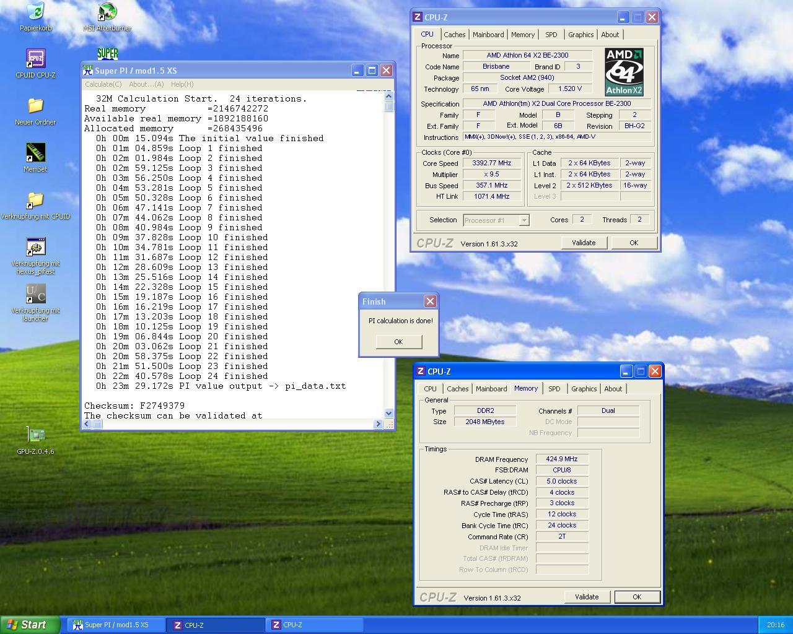Click Core Voltage value 1.520 V

569,89
